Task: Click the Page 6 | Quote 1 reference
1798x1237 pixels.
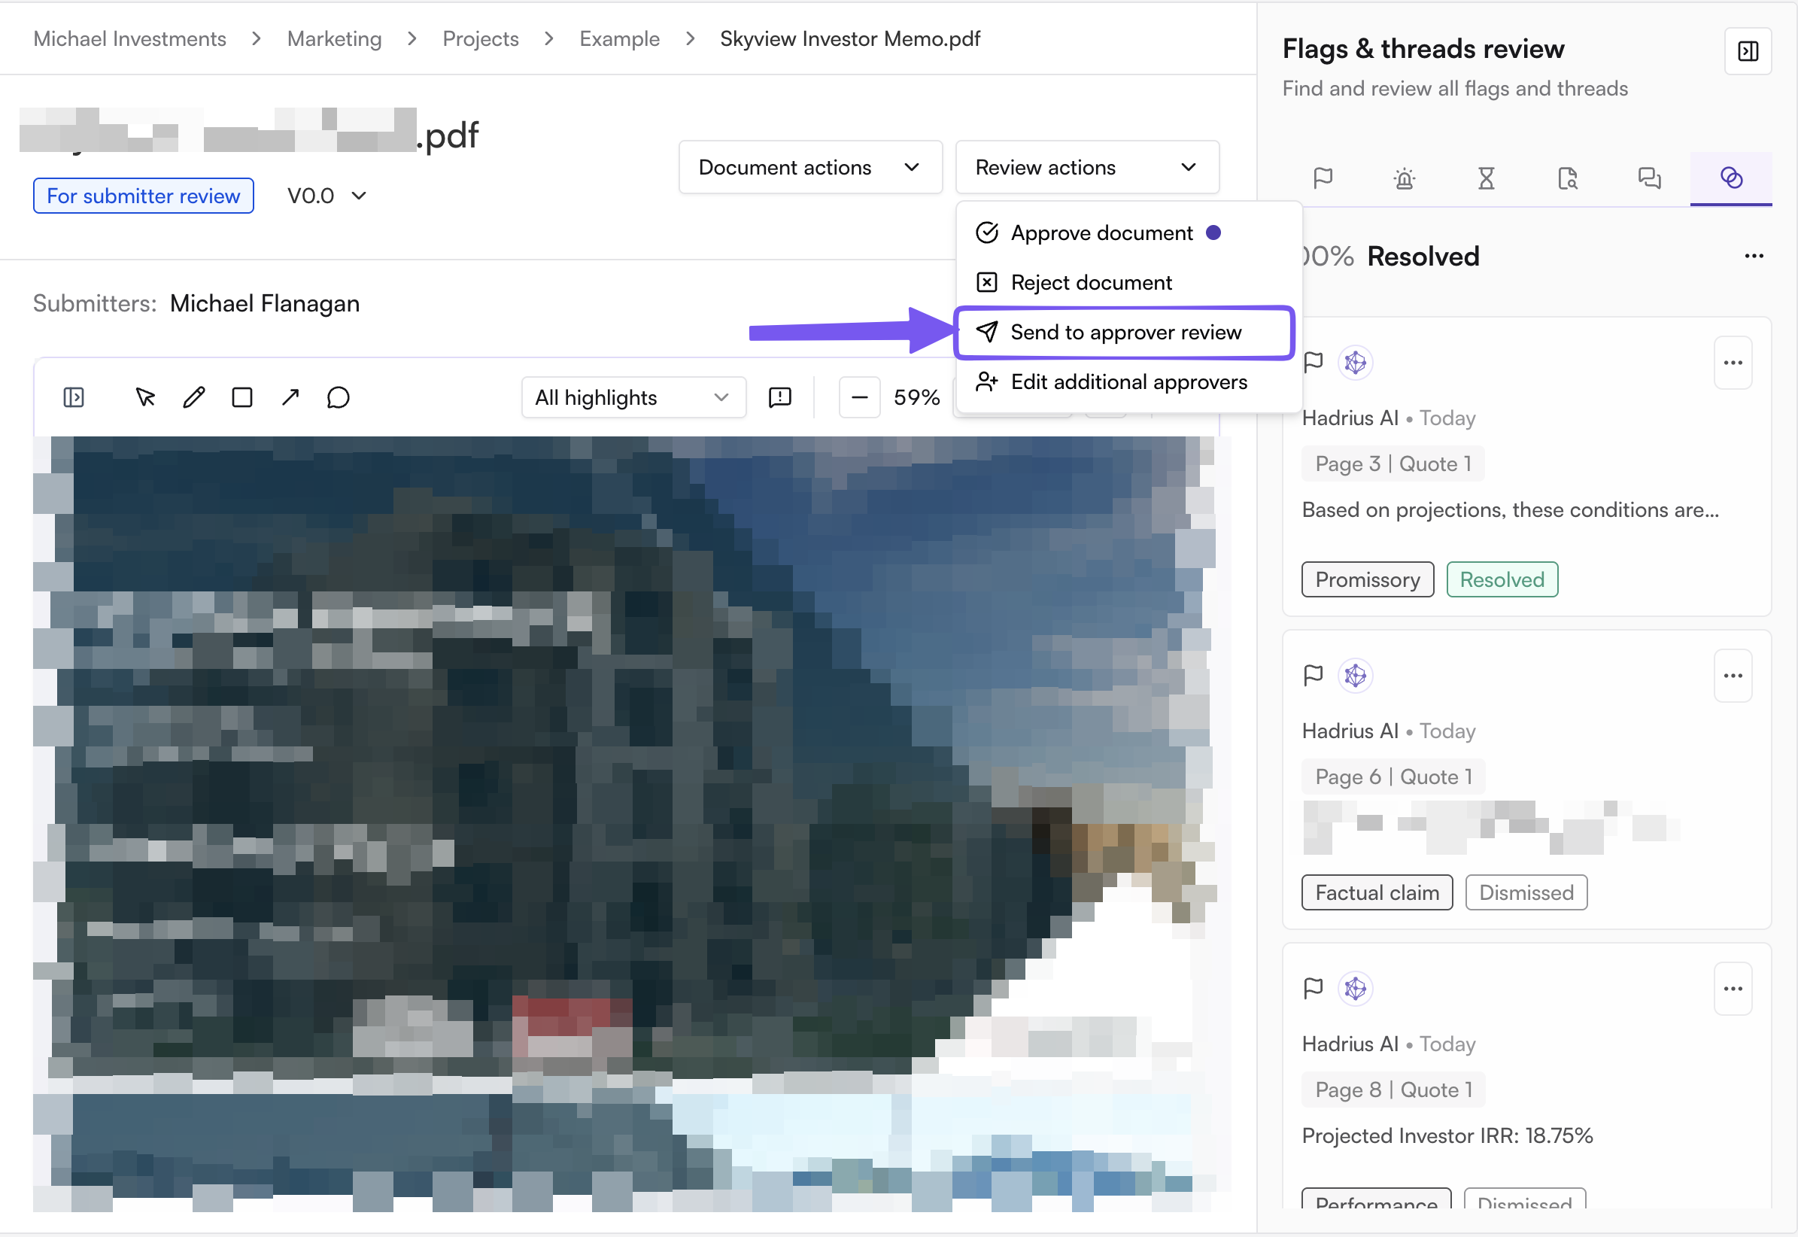Action: (x=1393, y=777)
